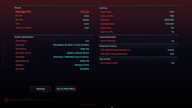This screenshot has width=192, height=108.
Task: Click the Radeon software 99.10.2 text
Action: point(78,53)
